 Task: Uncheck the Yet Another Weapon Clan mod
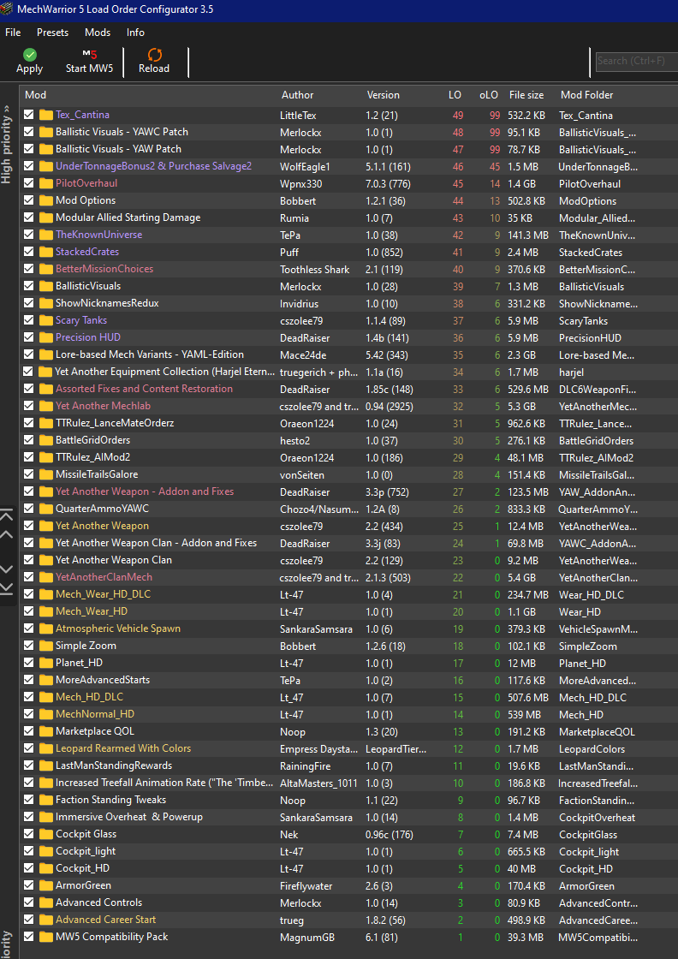point(29,560)
